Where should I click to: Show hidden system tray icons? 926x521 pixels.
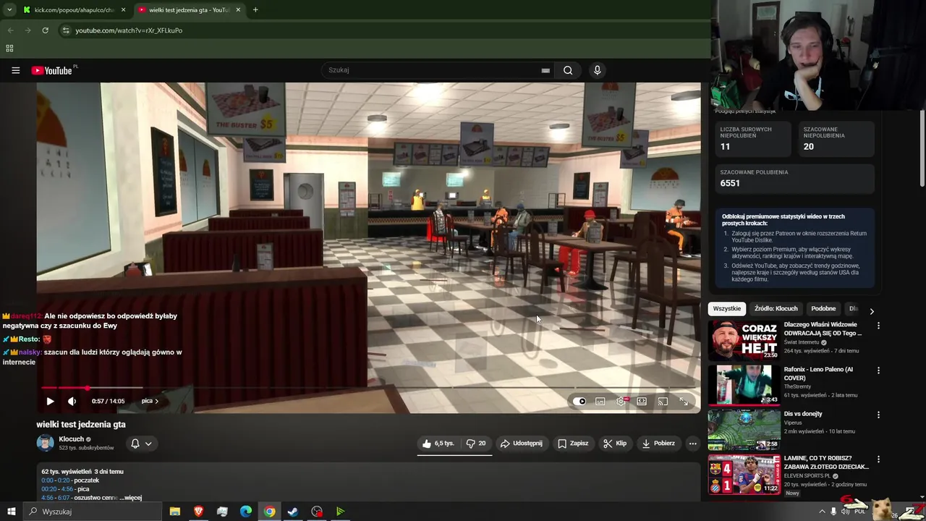(822, 512)
